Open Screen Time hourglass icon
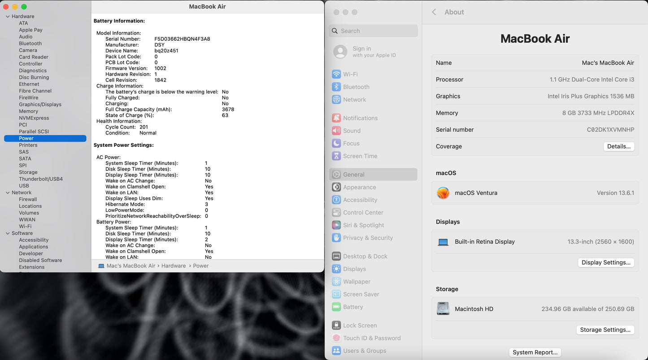This screenshot has width=648, height=360. click(x=336, y=156)
